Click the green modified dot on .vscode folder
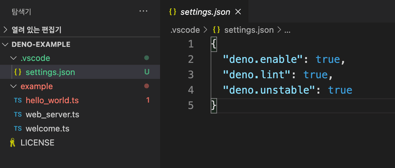The width and height of the screenshot is (395, 168). point(147,58)
